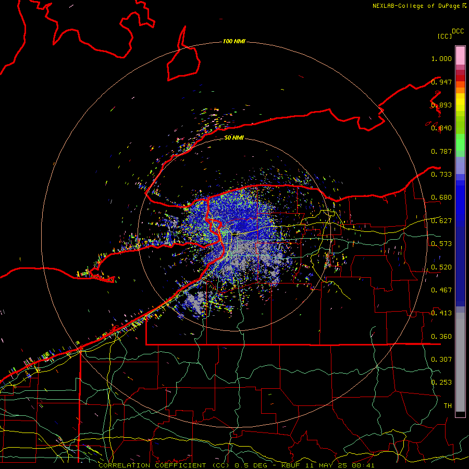This screenshot has width=469, height=469.
Task: Select the 0.413 value on the color scale
Action: pyautogui.click(x=441, y=313)
